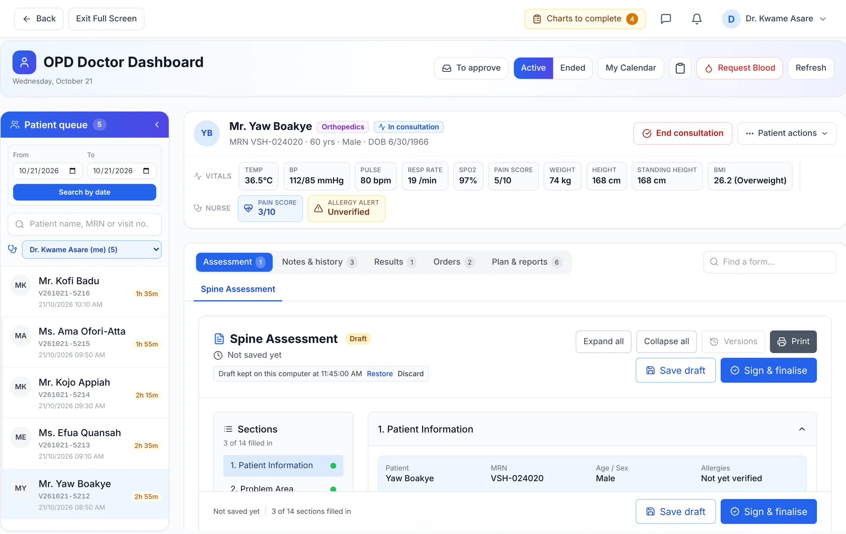Click the bottom Sign & finalise button
Screen dimensions: 846x534
tap(769, 512)
